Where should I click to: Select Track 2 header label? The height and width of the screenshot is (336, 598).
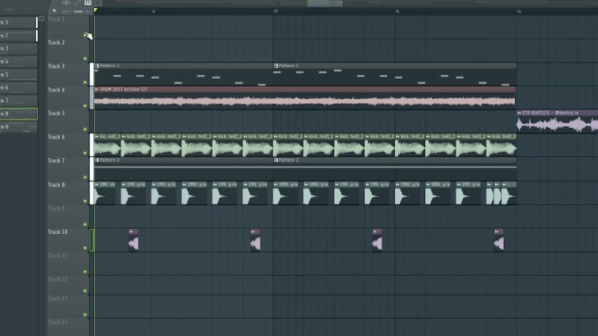pyautogui.click(x=56, y=42)
